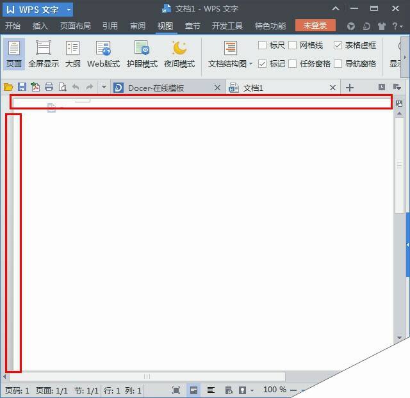Click the full screen icon in the status bar
410x398 pixels.
[176, 390]
